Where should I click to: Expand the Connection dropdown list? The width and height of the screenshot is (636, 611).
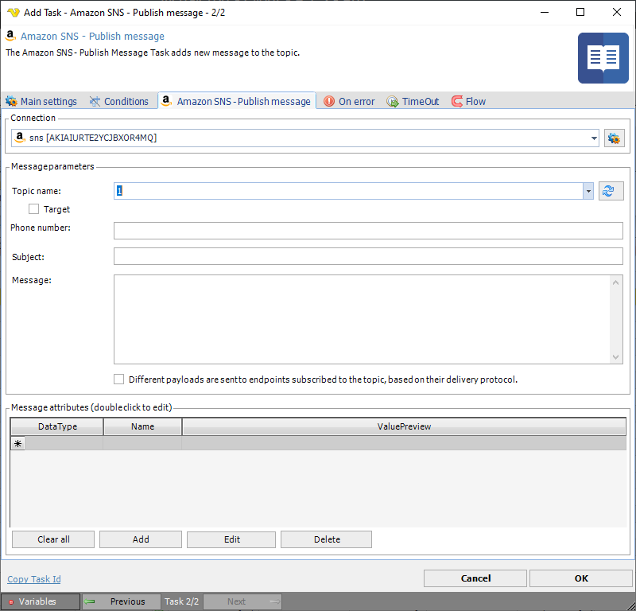click(594, 138)
